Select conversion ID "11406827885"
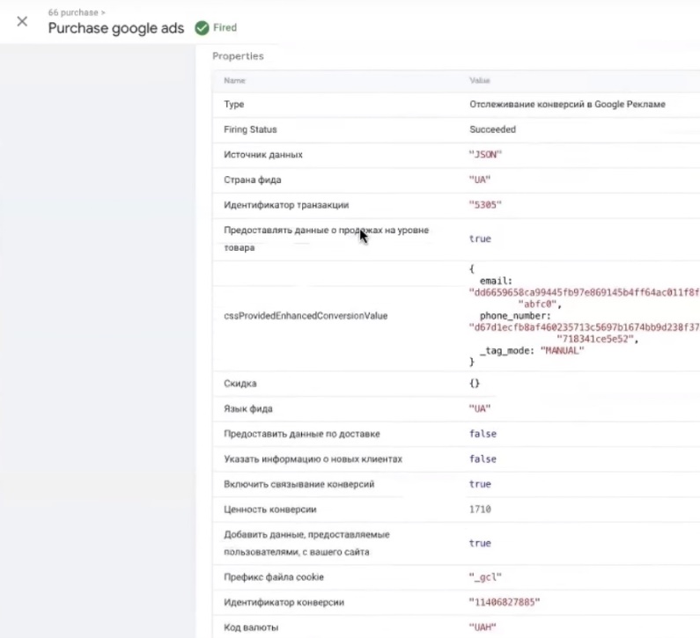This screenshot has width=700, height=638. [504, 602]
